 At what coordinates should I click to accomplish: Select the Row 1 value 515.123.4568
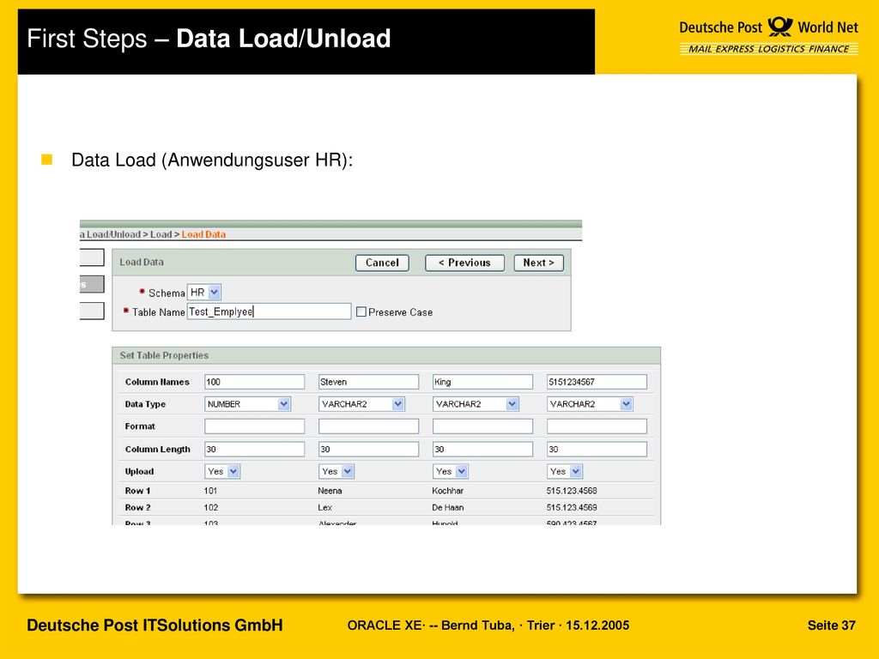point(572,490)
